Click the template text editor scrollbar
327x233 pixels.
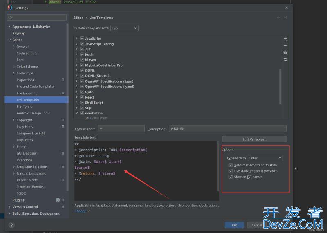pyautogui.click(x=218, y=166)
